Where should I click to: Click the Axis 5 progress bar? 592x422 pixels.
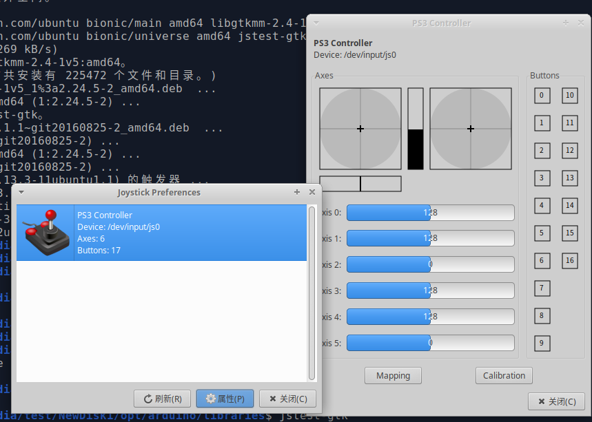pyautogui.click(x=431, y=343)
